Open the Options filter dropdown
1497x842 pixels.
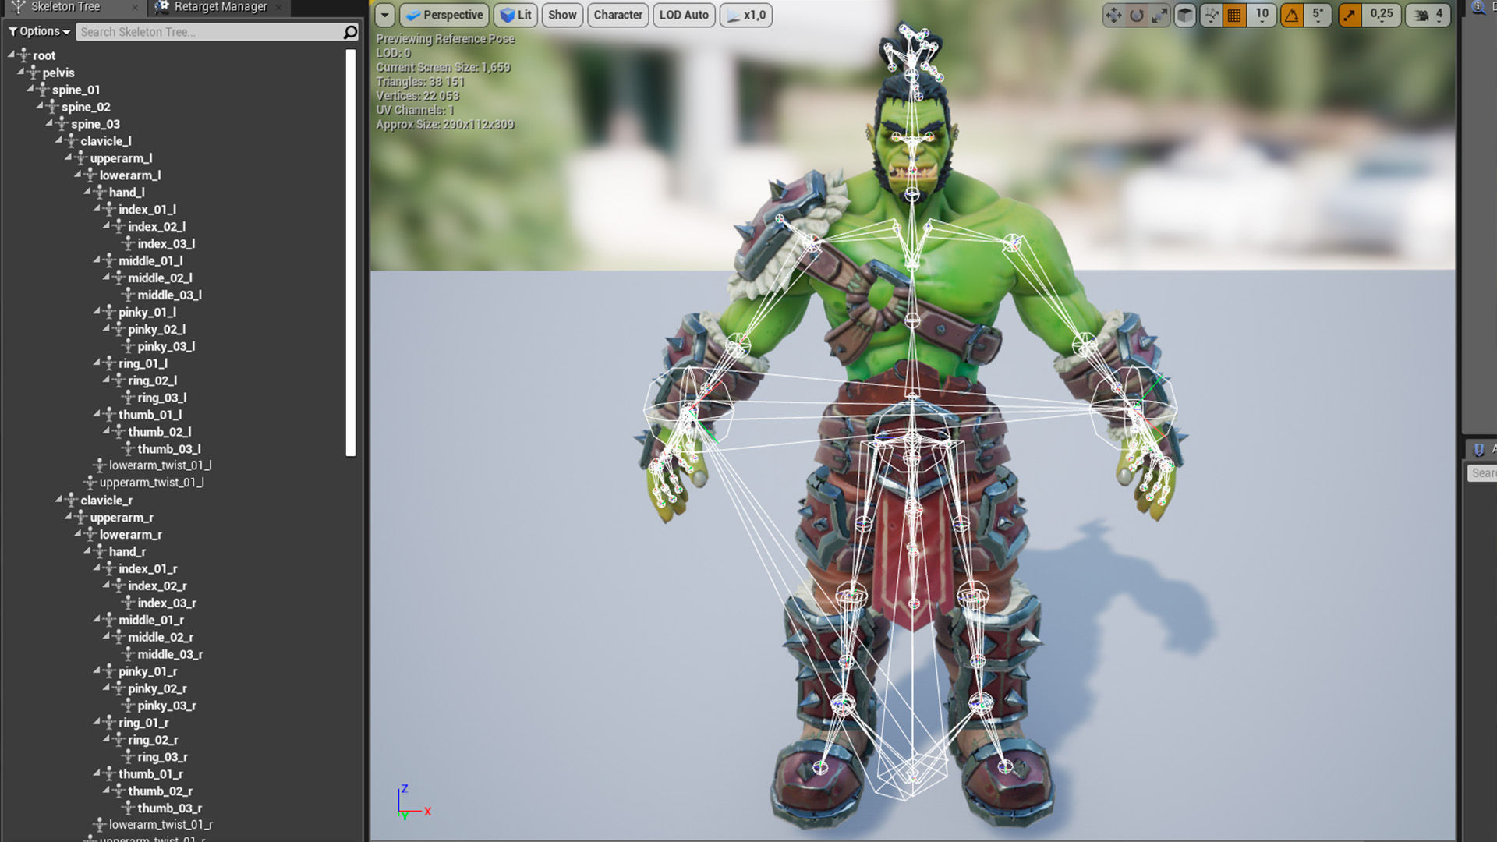39,31
